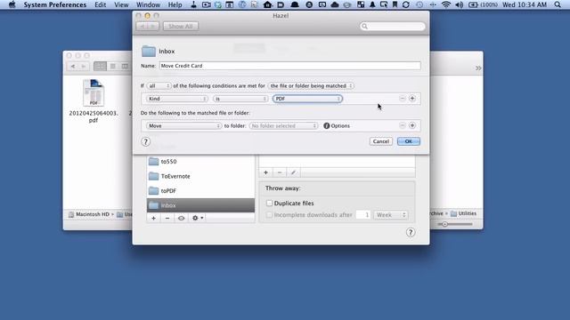Image resolution: width=570 pixels, height=320 pixels.
Task: Select the to550 folder
Action: (x=200, y=162)
